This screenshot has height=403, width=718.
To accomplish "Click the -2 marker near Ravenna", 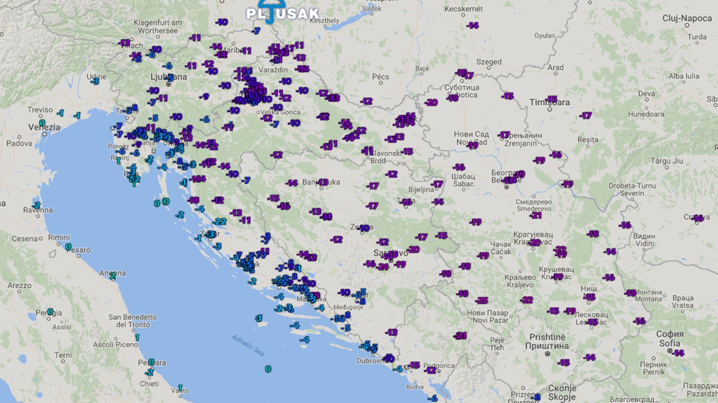I will (36, 205).
